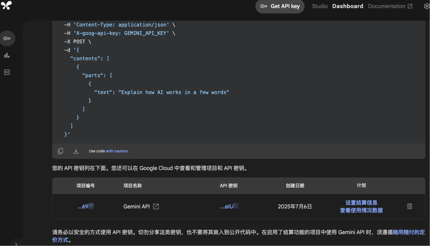This screenshot has height=246, width=430.
Task: Click the 'X-goog-api-key: GEMINI_API_KEY' code line
Action: [x=119, y=33]
